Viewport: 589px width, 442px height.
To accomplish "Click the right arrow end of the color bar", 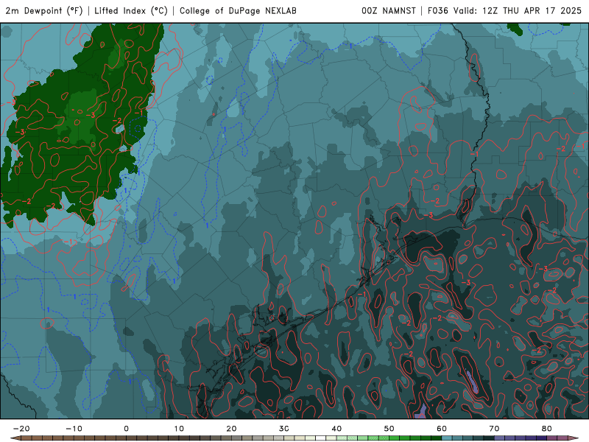I will [x=574, y=438].
